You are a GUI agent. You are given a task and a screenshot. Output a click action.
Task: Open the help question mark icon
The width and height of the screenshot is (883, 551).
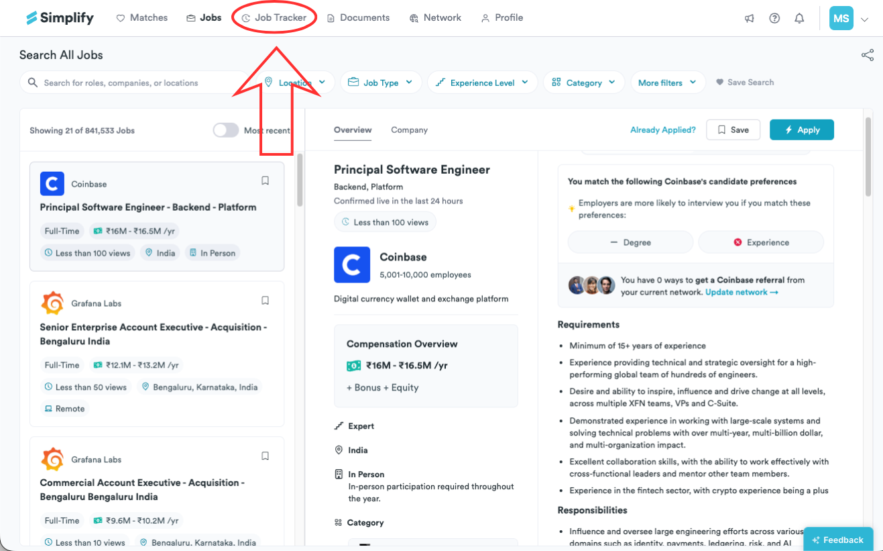(x=774, y=19)
